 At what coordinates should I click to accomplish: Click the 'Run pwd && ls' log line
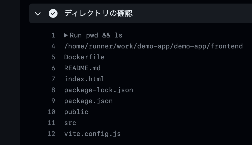(96, 35)
